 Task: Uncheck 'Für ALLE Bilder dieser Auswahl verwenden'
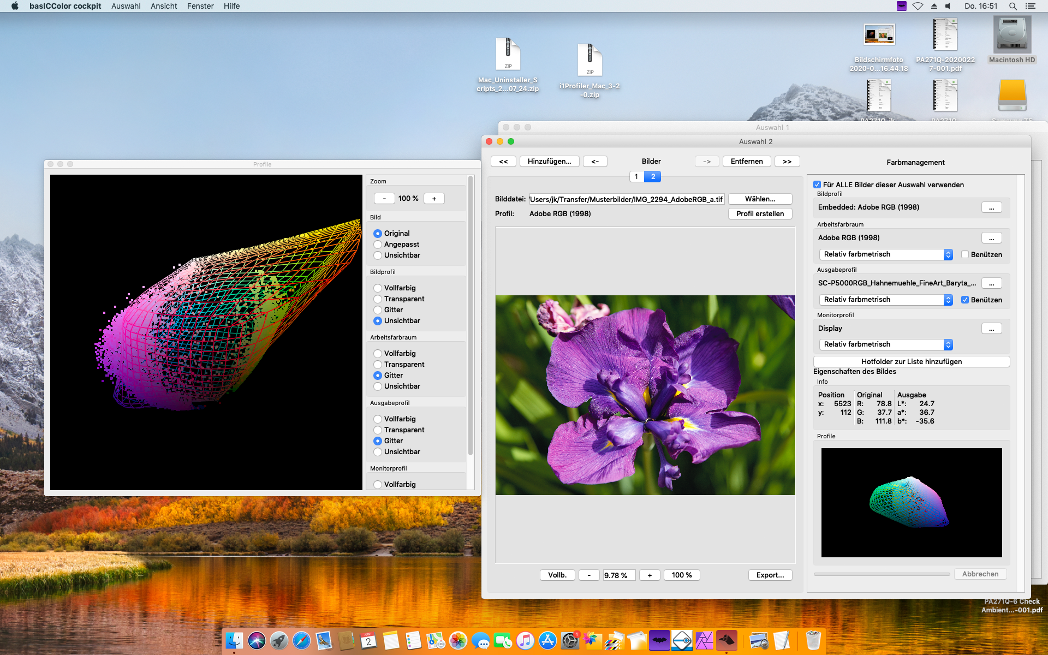[817, 184]
